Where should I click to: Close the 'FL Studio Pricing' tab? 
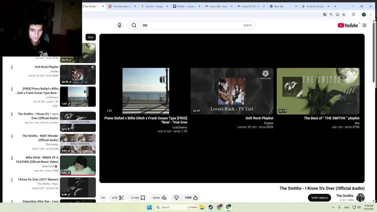(328, 6)
